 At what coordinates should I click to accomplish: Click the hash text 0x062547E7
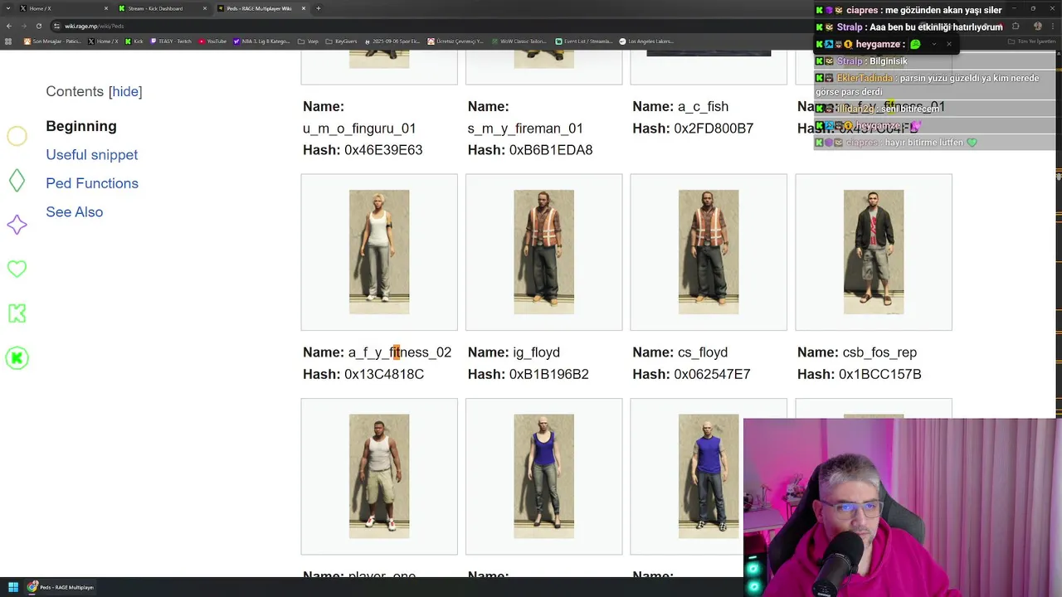pyautogui.click(x=712, y=375)
